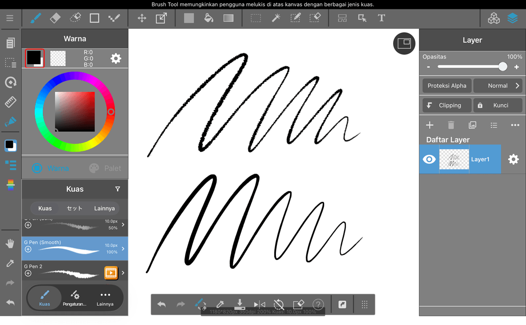Select the Lasso eraser tool
Viewport: 526px width, 325px height.
75,18
